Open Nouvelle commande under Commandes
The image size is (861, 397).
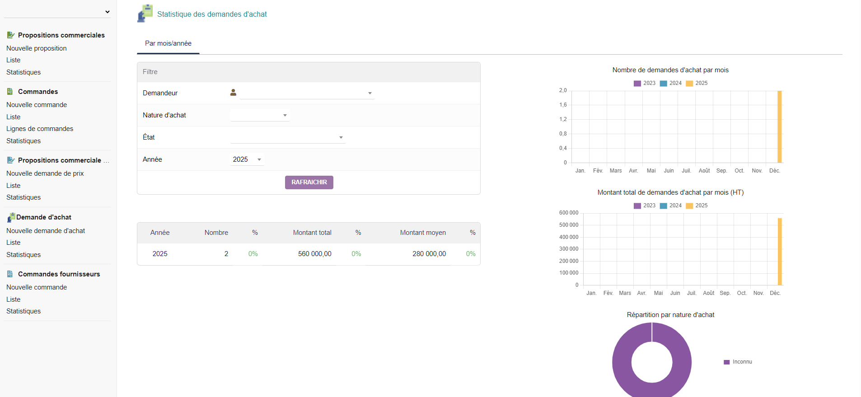click(x=37, y=105)
